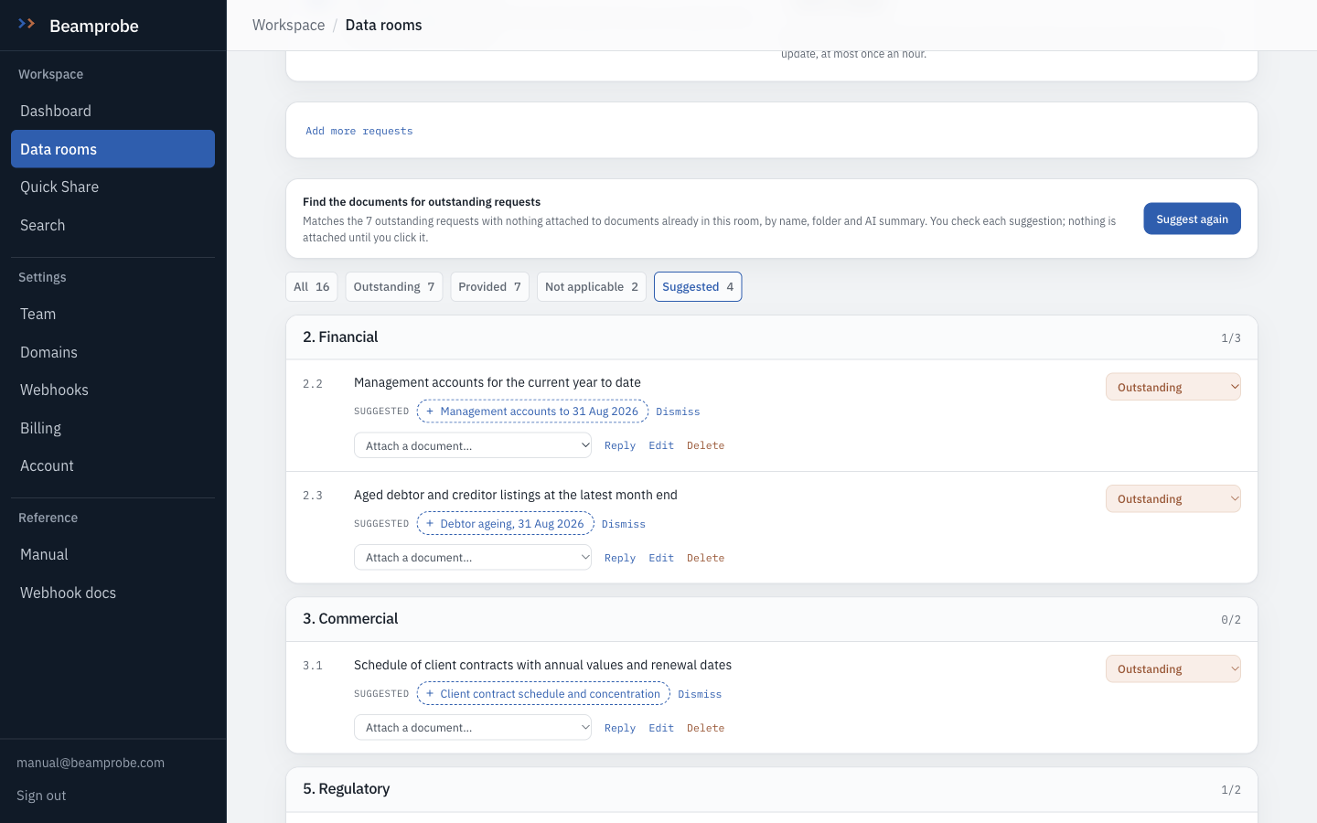This screenshot has height=823, width=1317.
Task: Reply to request 2.3 Aged debtor listings
Action: coord(620,558)
